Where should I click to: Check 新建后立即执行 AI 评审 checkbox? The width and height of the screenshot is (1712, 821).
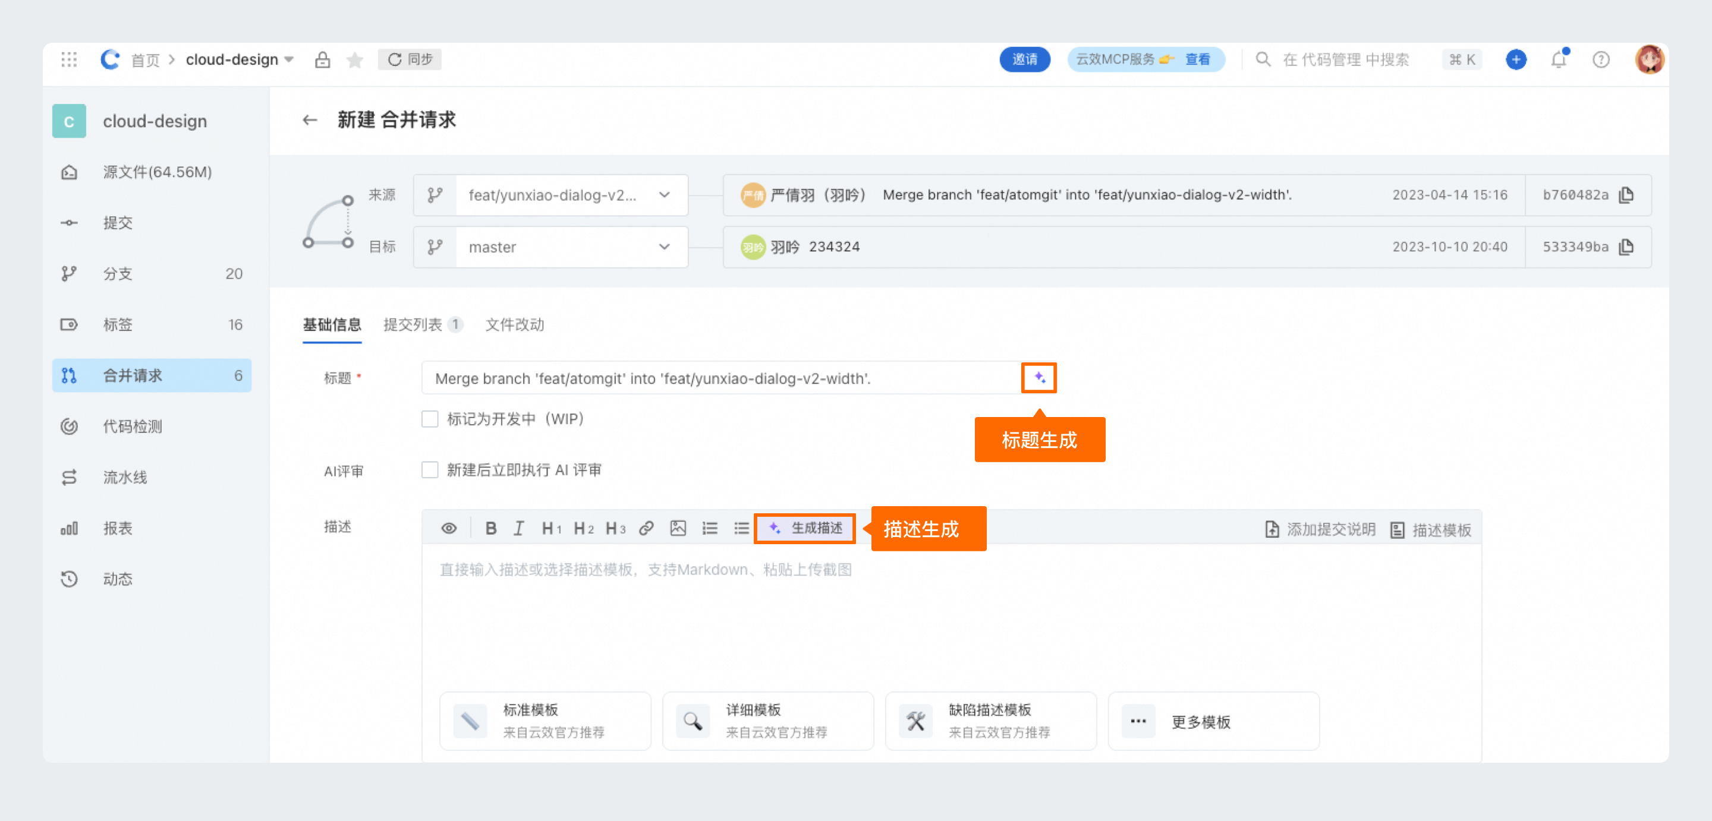tap(430, 471)
